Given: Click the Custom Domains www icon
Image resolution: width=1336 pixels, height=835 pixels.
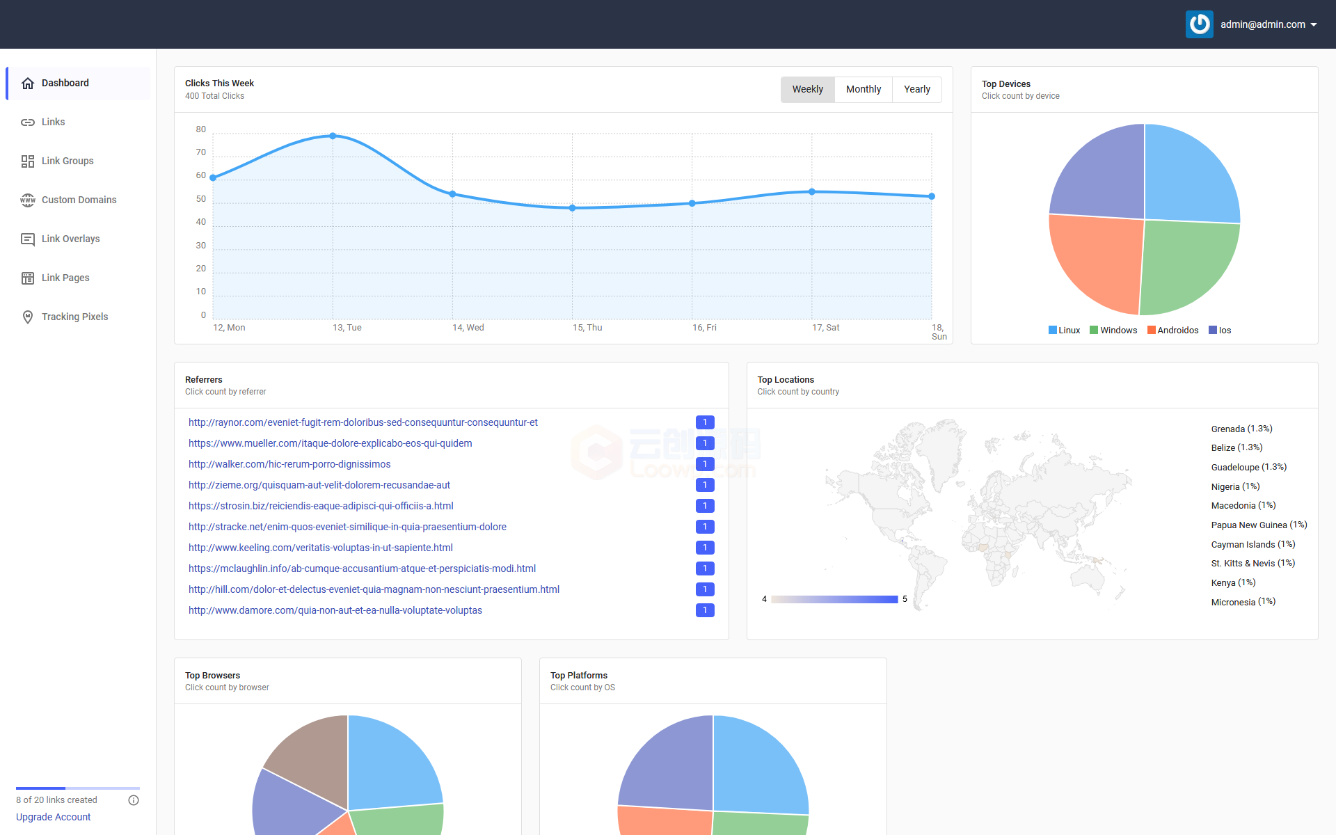Looking at the screenshot, I should [x=28, y=200].
